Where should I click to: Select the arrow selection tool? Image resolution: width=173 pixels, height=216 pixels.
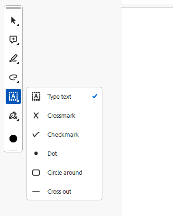click(13, 20)
